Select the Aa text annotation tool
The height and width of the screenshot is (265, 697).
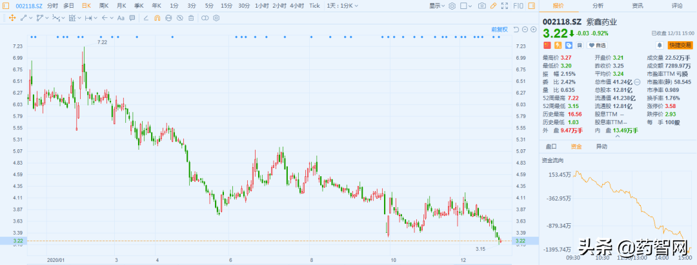121,18
